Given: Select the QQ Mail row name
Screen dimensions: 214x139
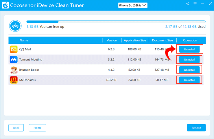Looking at the screenshot, I should pos(25,49).
